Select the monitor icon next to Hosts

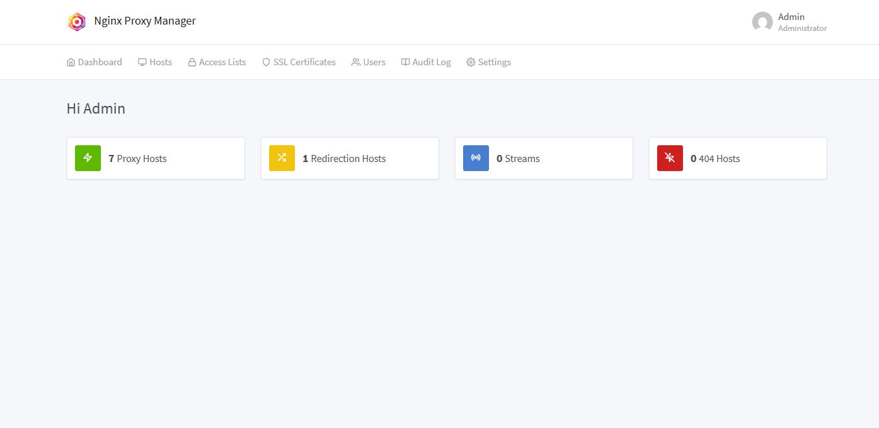point(141,61)
